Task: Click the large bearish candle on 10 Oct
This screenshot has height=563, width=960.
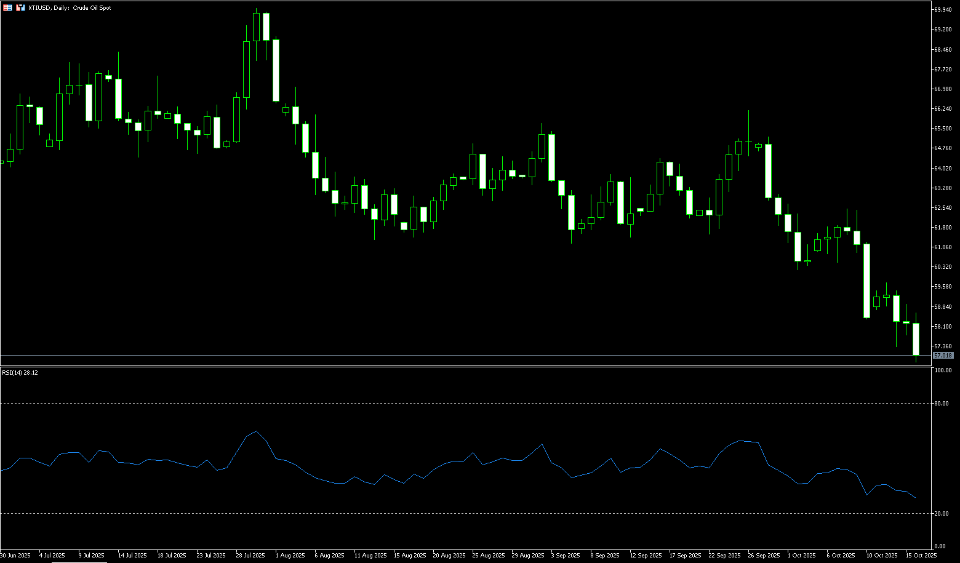Action: [866, 281]
